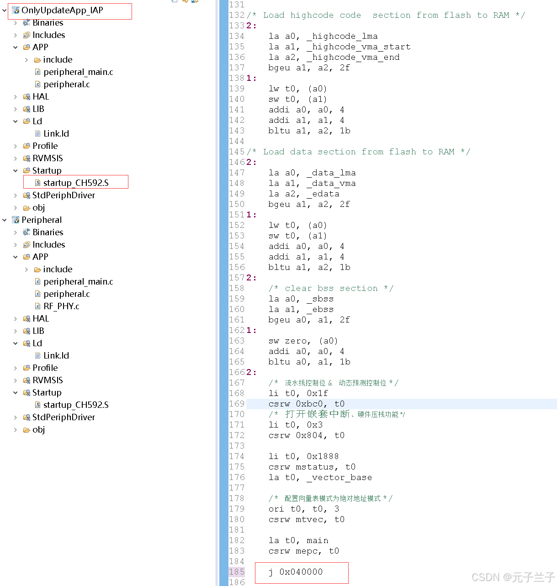Viewport: 557px width, 586px height.
Task: Click Profile folder icon in Peripheral project
Action: [x=27, y=368]
